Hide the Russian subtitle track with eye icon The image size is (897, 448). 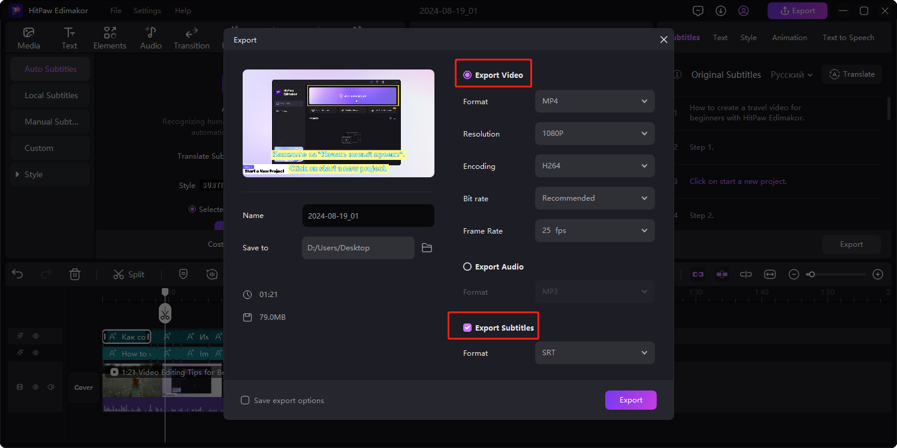coord(35,337)
